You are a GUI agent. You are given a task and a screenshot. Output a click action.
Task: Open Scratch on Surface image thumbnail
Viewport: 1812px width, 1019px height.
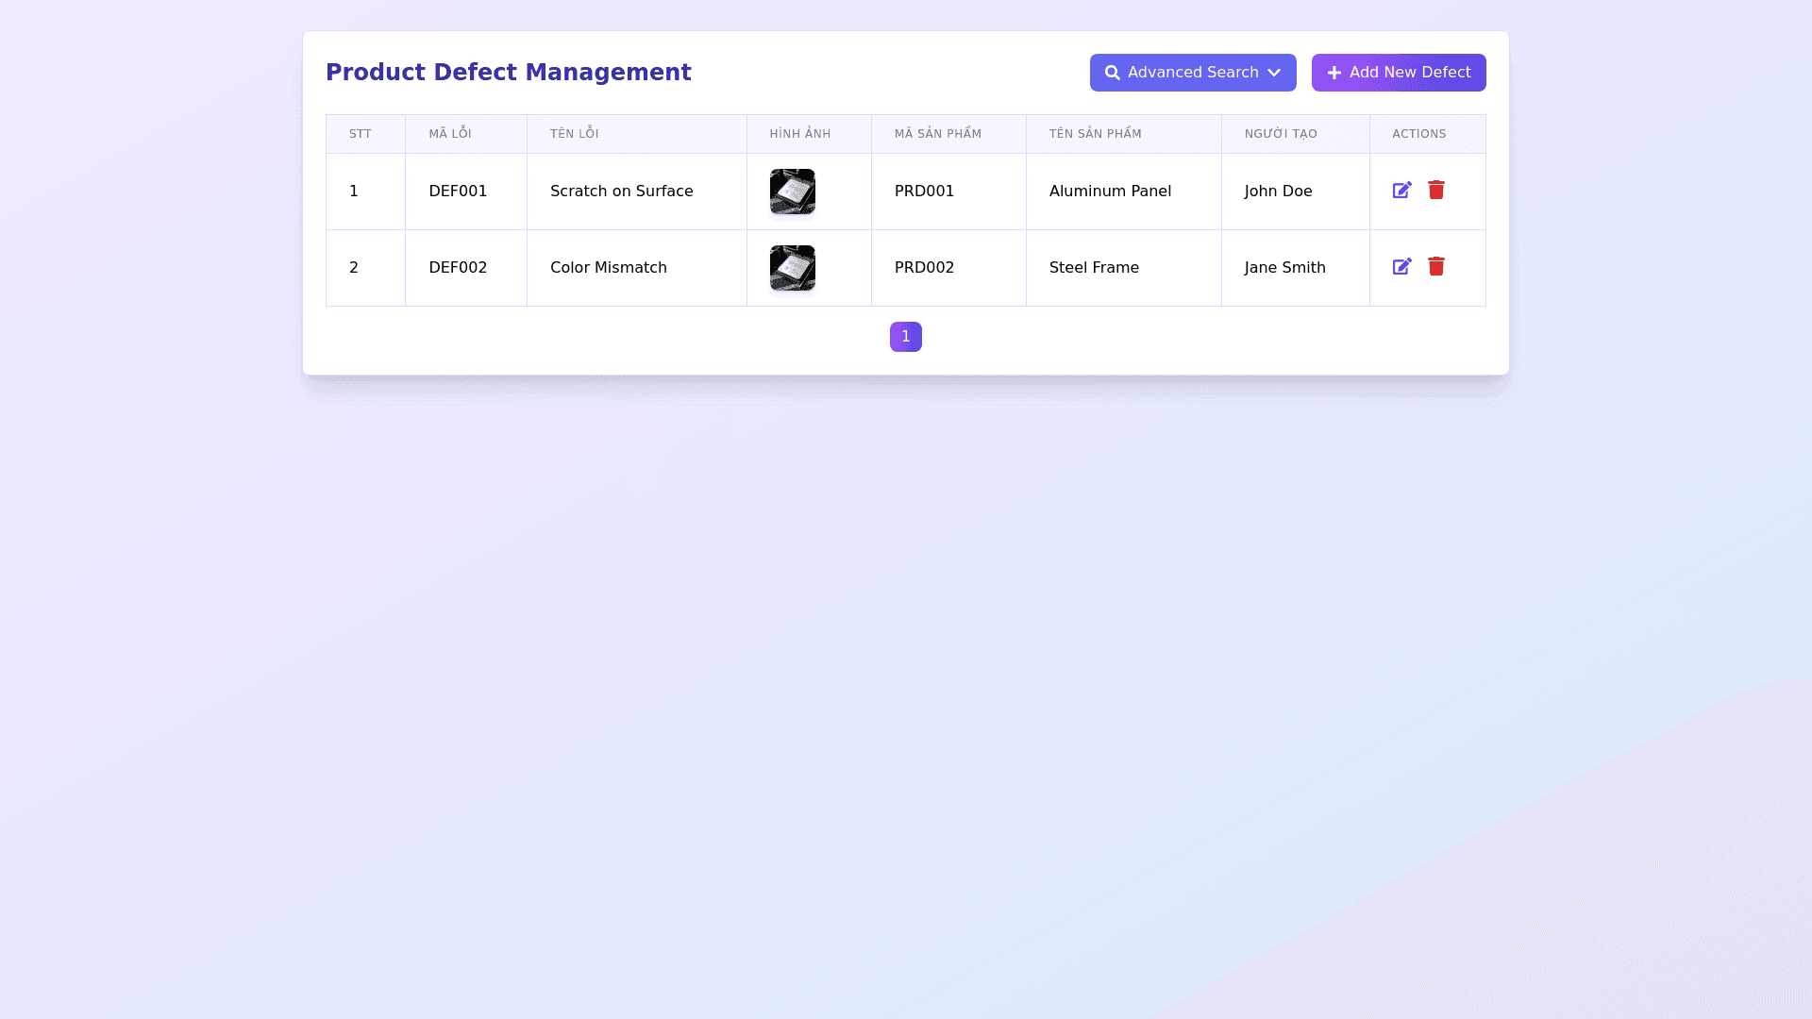792,192
